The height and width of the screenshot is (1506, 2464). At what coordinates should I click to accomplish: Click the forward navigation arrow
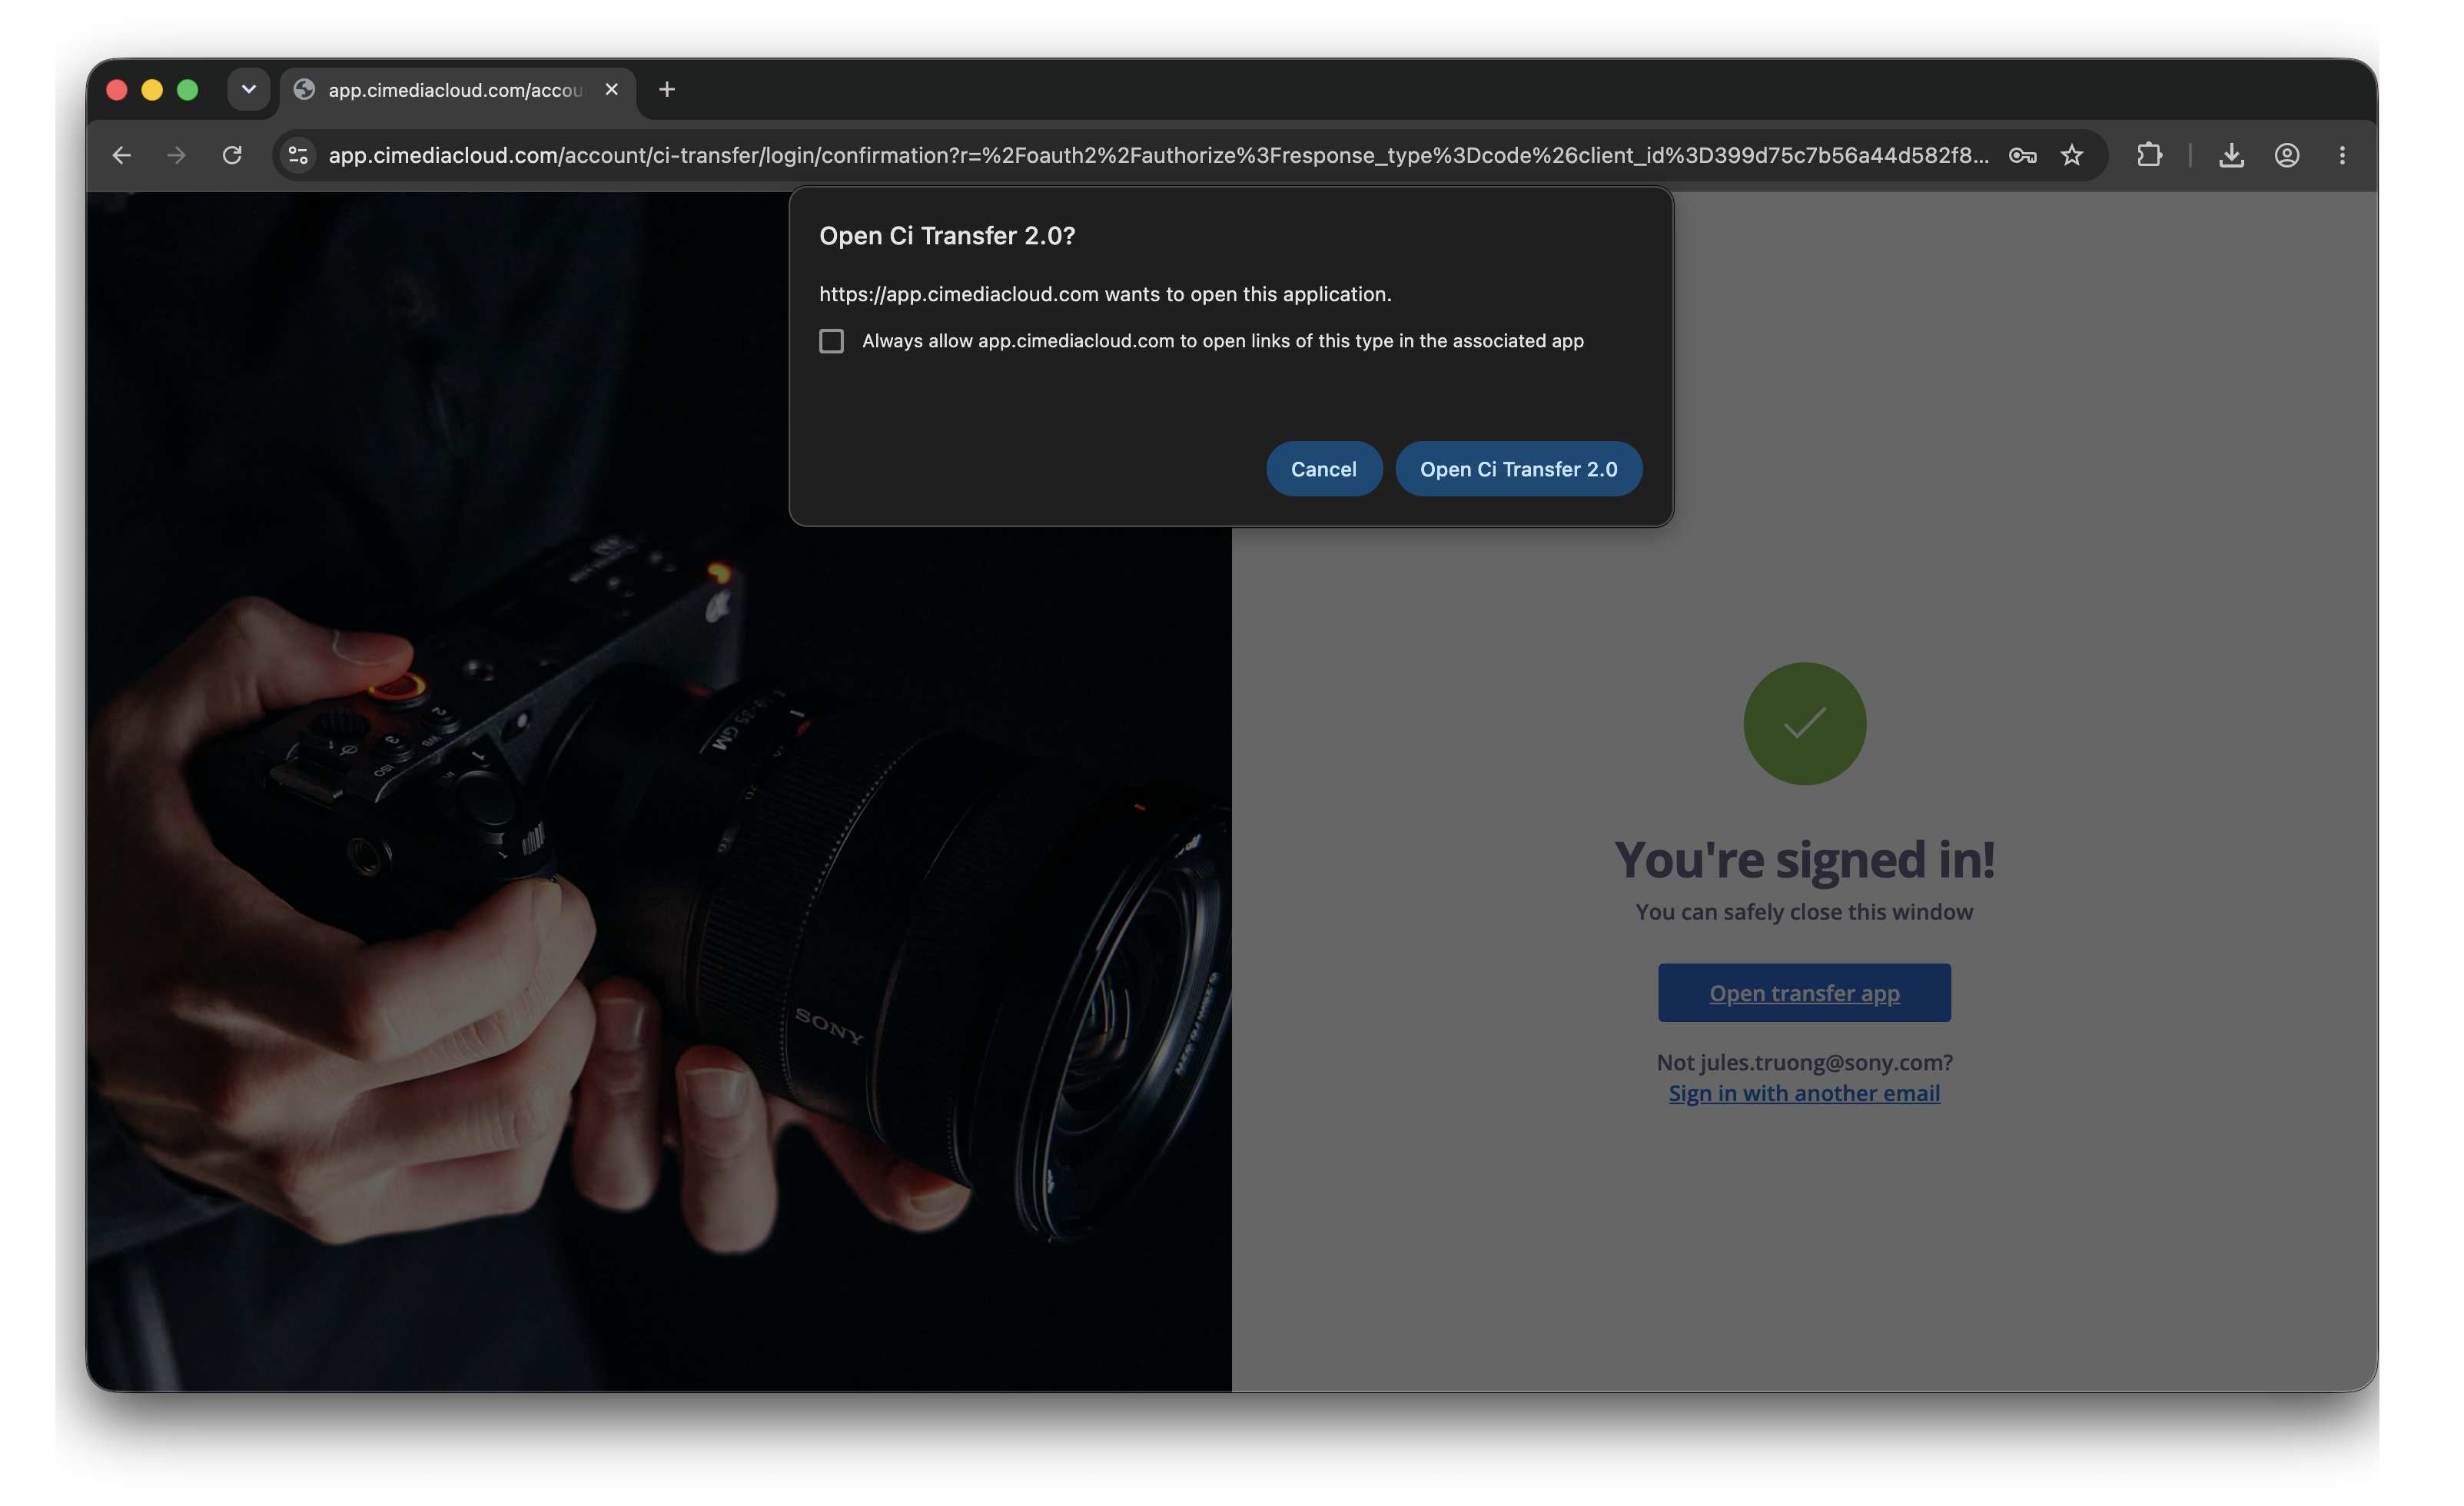[177, 156]
